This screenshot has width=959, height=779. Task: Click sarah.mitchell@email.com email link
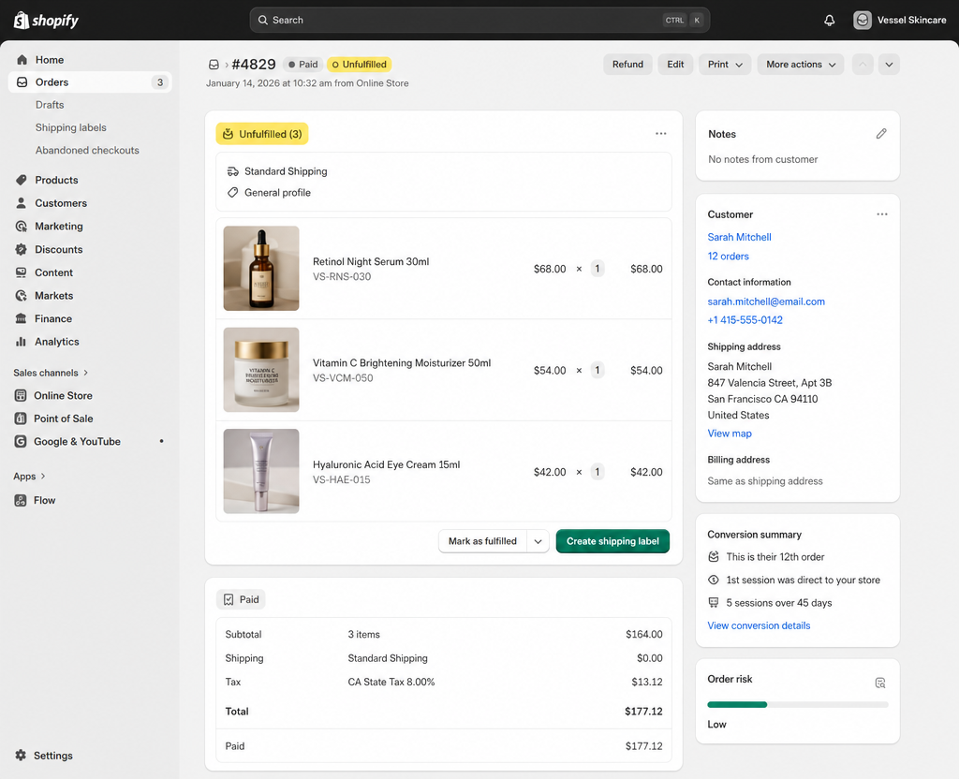[x=766, y=301]
